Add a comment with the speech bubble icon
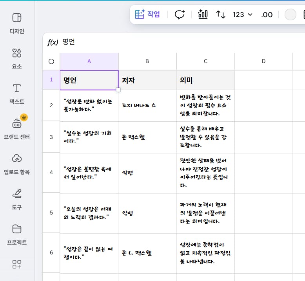305x281 pixels. coord(180,14)
